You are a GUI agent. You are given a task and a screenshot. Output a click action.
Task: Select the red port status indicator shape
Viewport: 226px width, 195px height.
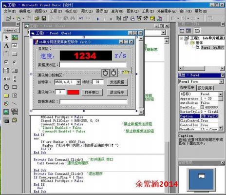pos(74,92)
